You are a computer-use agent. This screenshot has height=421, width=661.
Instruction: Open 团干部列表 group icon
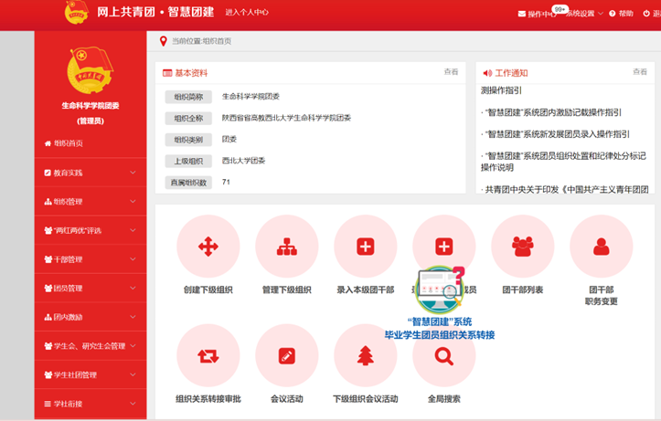[523, 247]
